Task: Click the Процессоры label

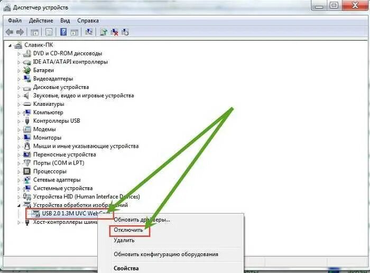Action: coord(50,171)
